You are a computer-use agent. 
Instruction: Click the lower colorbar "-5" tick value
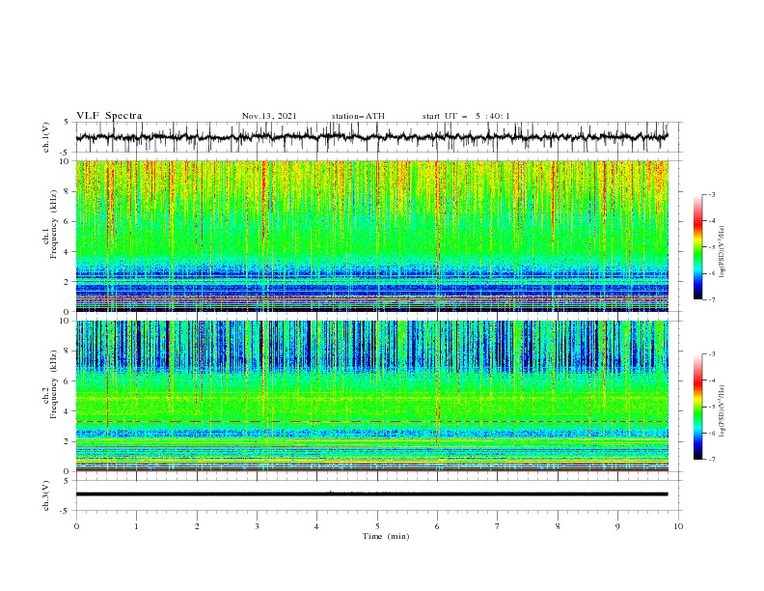point(711,407)
